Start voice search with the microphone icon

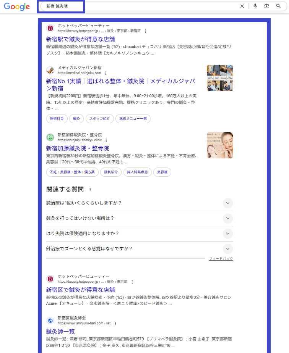(x=255, y=6)
